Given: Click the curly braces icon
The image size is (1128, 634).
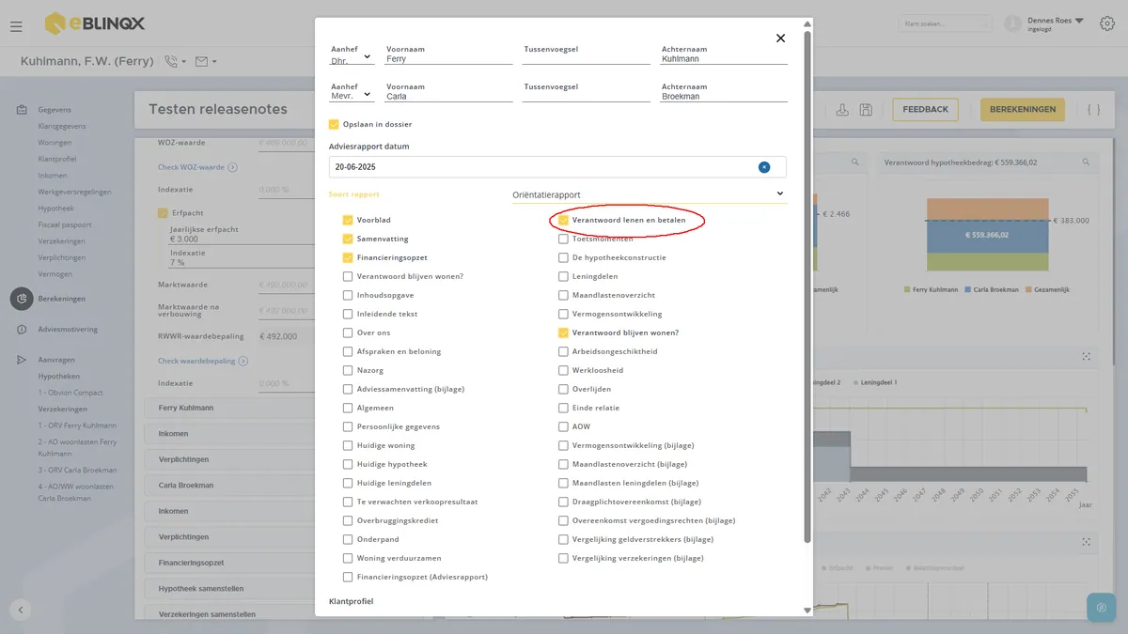Looking at the screenshot, I should pyautogui.click(x=1093, y=110).
